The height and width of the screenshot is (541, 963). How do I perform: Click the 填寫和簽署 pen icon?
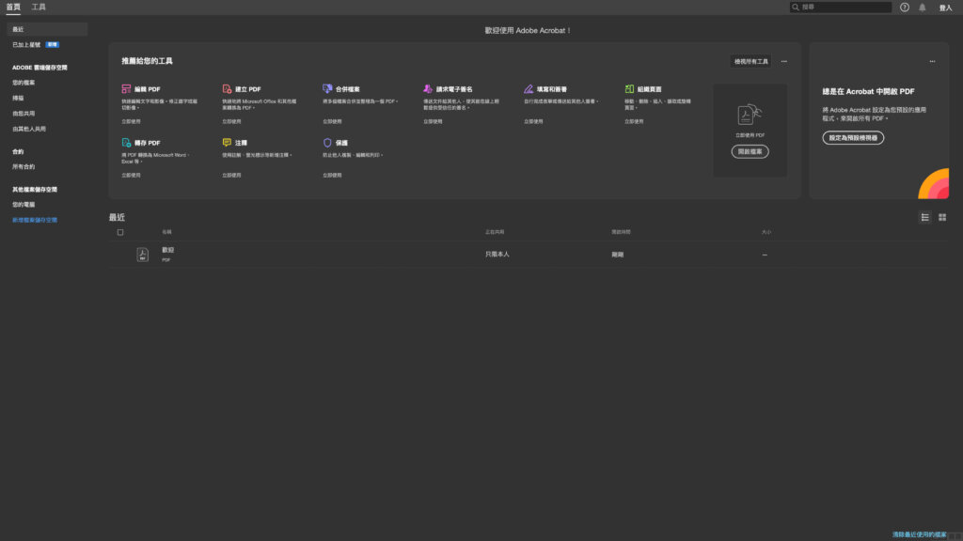tap(529, 89)
